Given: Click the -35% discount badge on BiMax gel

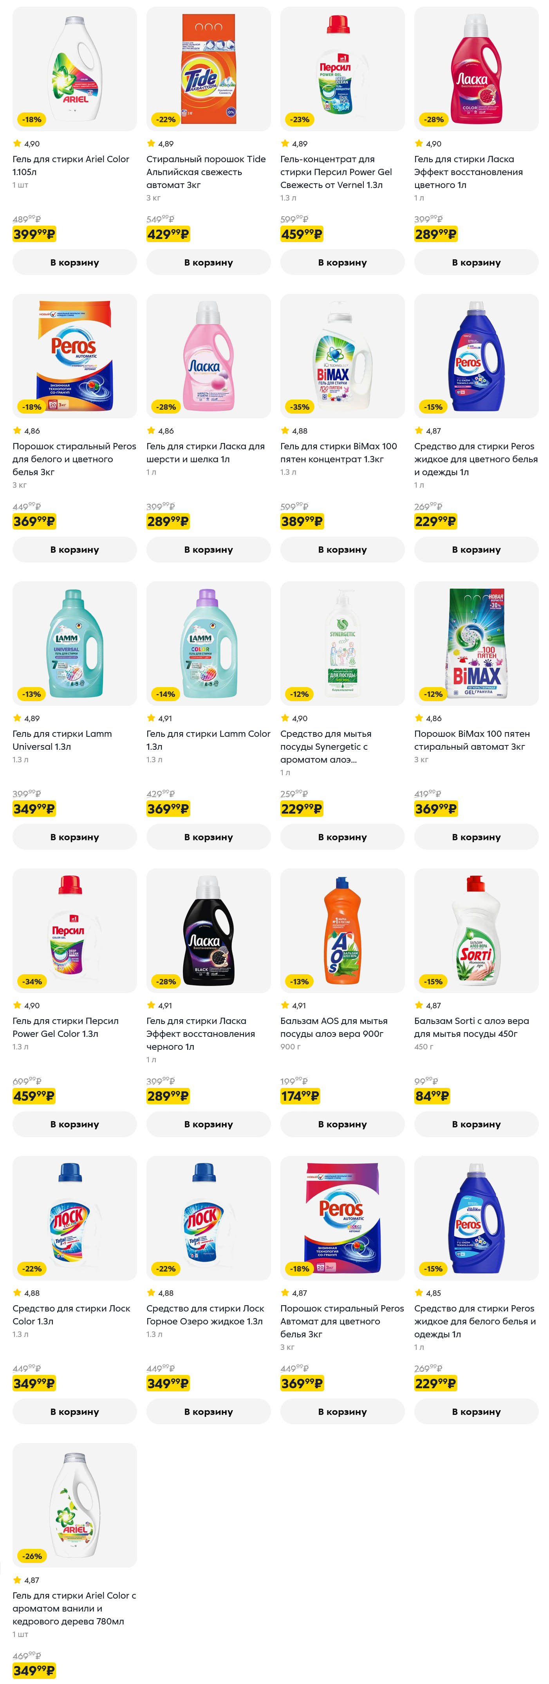Looking at the screenshot, I should click(299, 407).
